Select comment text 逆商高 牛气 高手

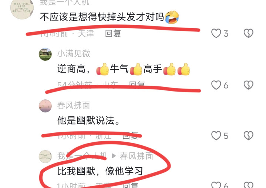click(124, 69)
